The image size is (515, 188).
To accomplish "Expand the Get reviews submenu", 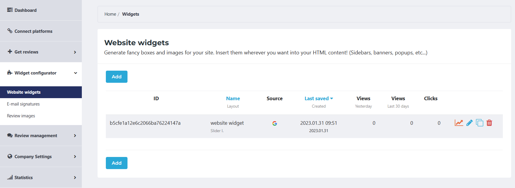I will coord(75,52).
